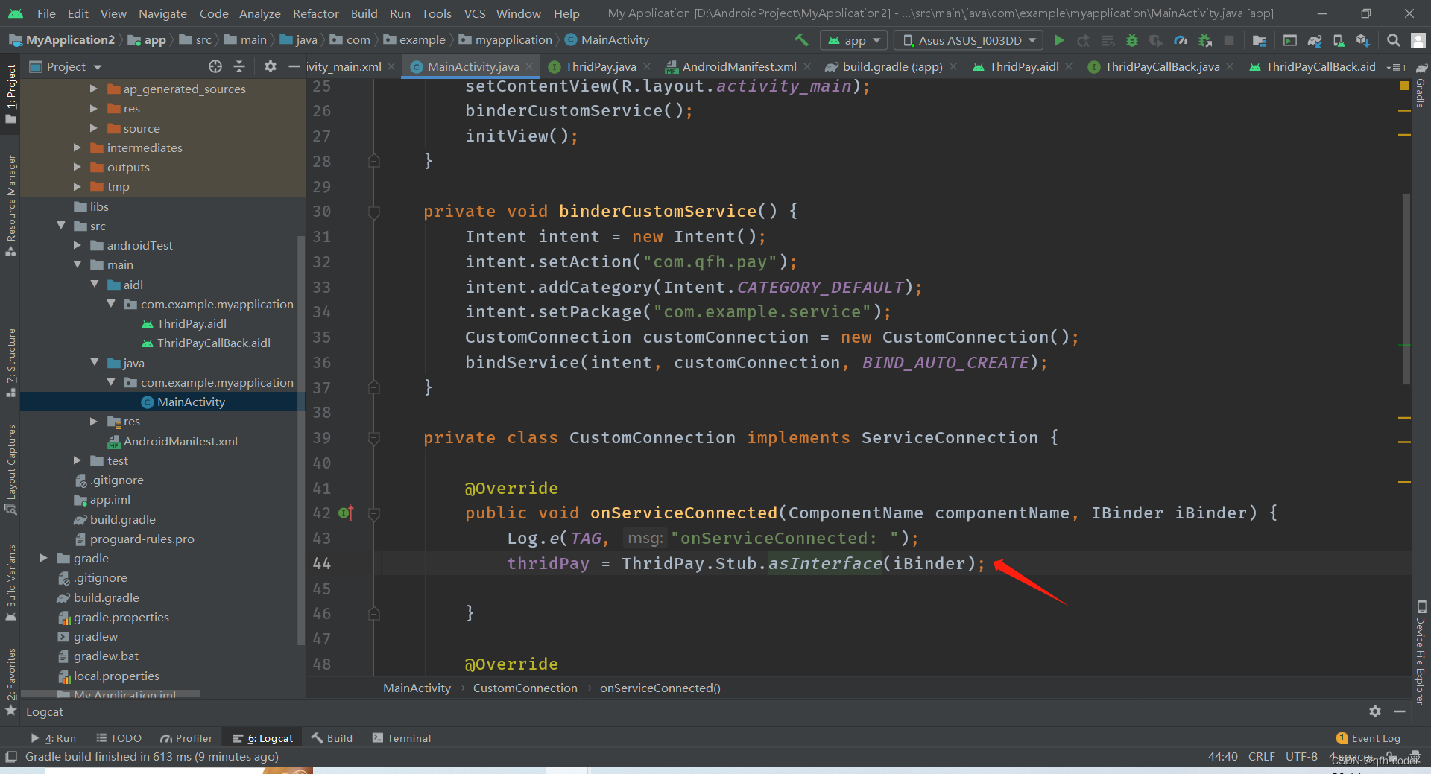The width and height of the screenshot is (1431, 774).
Task: Click the tool windows quick access icon bottom-left
Action: click(10, 757)
